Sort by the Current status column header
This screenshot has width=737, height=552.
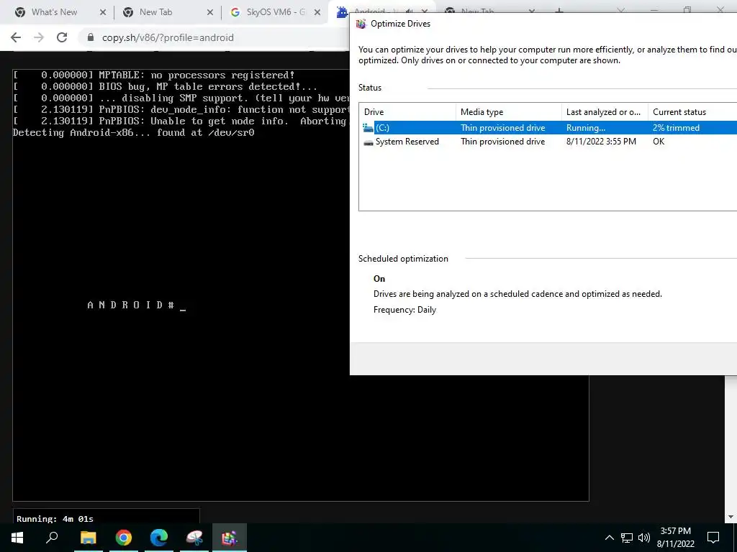click(692, 111)
